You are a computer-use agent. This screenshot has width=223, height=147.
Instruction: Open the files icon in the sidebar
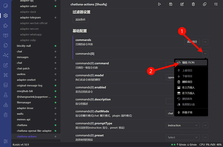coord(5,45)
